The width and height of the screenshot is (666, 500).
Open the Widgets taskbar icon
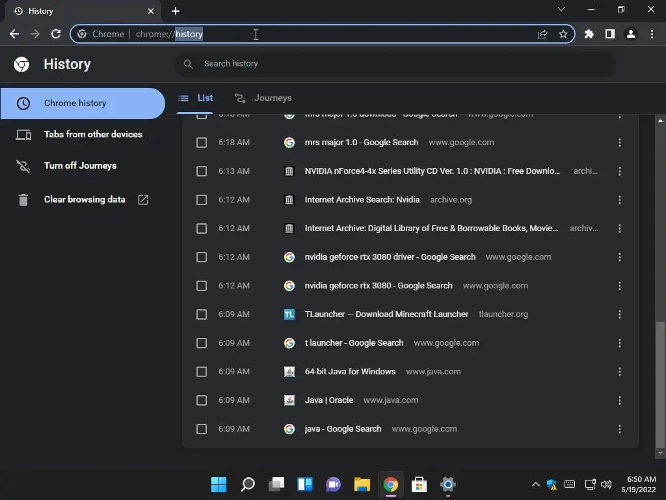(x=305, y=484)
